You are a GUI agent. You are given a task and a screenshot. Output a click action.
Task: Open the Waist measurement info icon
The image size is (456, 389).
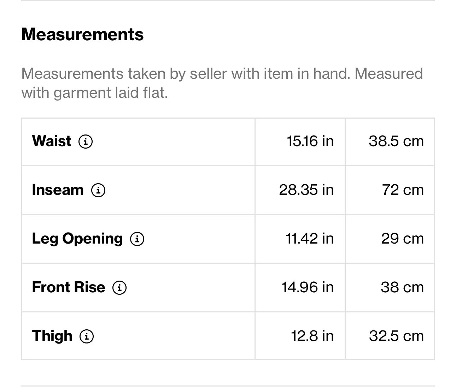[86, 142]
